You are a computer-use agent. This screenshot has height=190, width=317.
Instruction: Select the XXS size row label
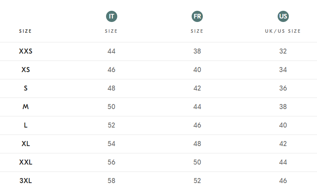pos(25,51)
